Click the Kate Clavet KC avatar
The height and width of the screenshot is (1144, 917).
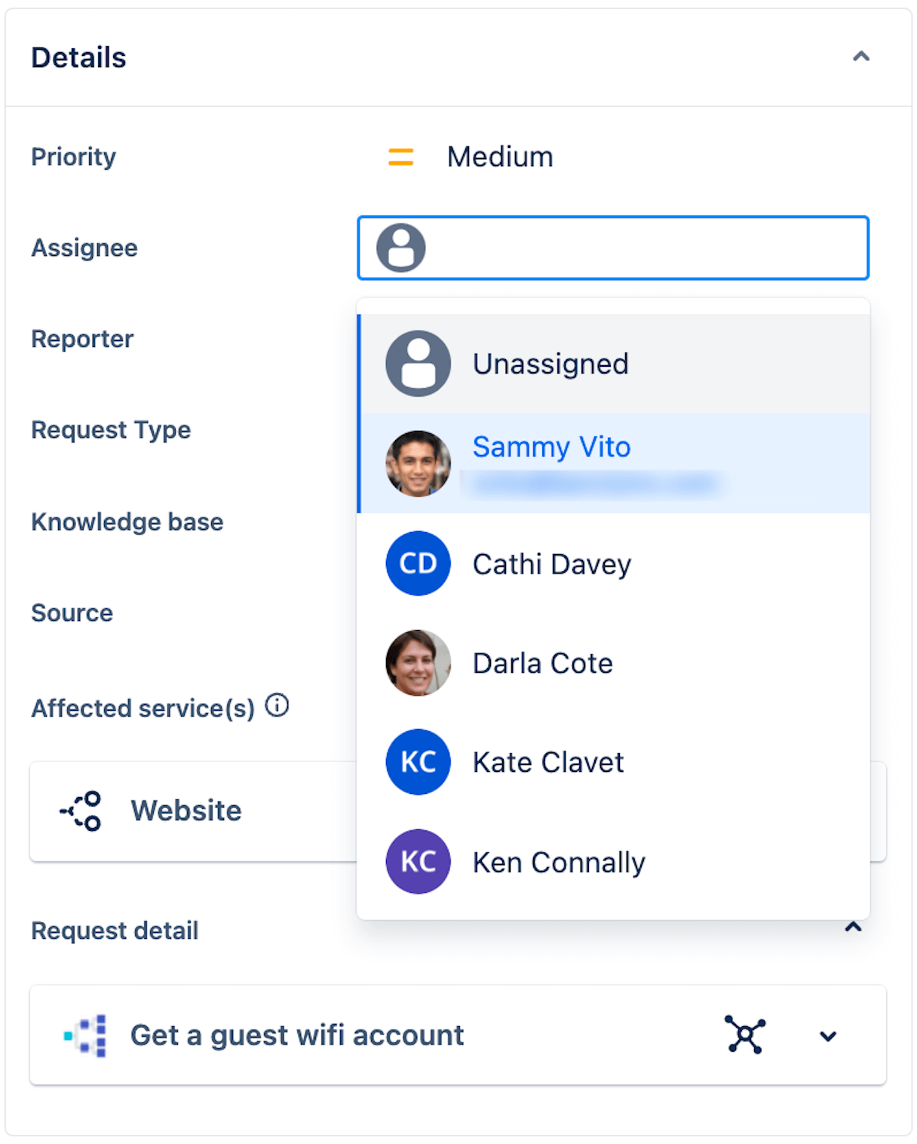[x=418, y=762]
